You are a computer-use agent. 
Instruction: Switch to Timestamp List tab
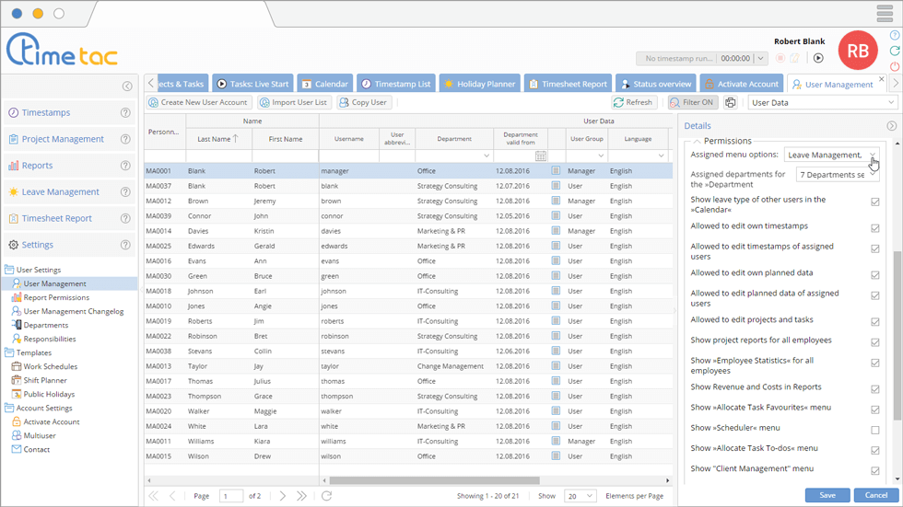(396, 84)
